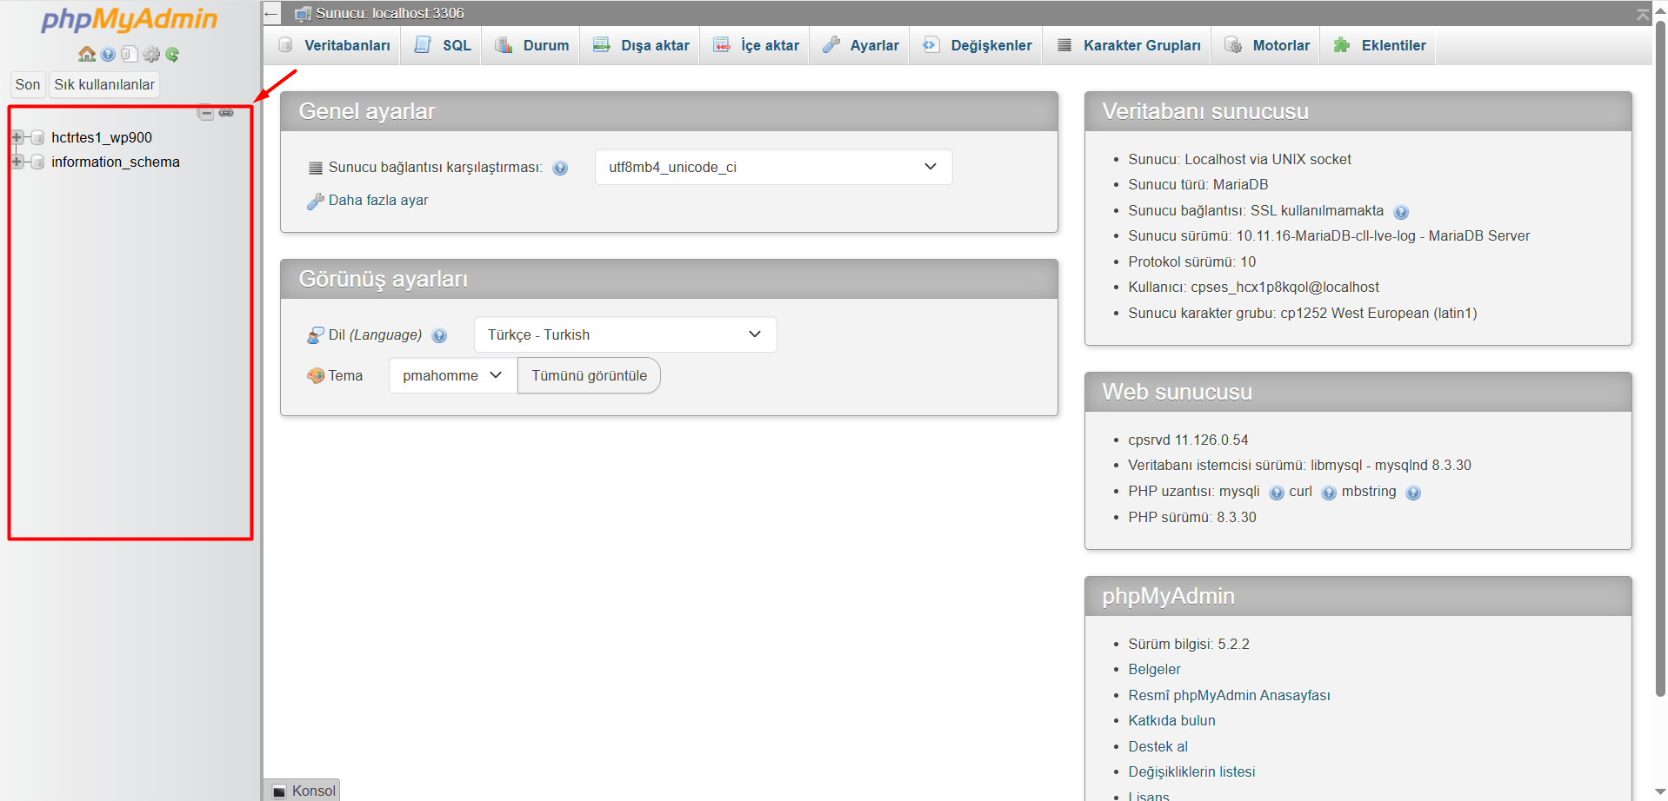Go to the Eklentiler tab
This screenshot has height=801, width=1668.
point(1379,45)
